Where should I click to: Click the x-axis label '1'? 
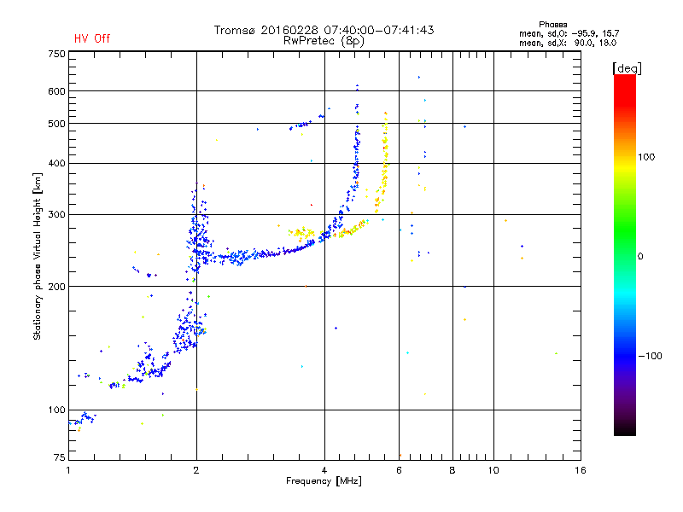[68, 470]
